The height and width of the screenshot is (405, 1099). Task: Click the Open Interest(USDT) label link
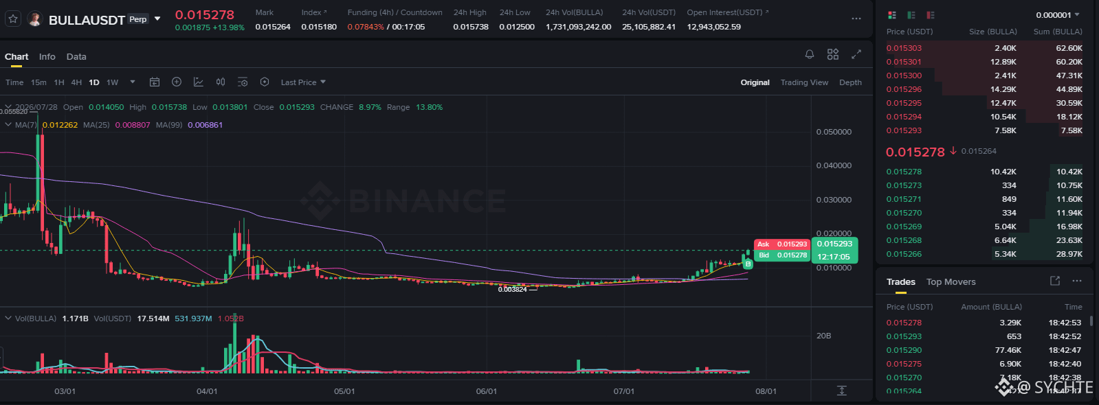click(728, 12)
